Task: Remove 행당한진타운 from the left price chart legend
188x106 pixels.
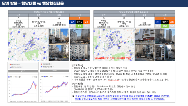Action: (x=22, y=67)
